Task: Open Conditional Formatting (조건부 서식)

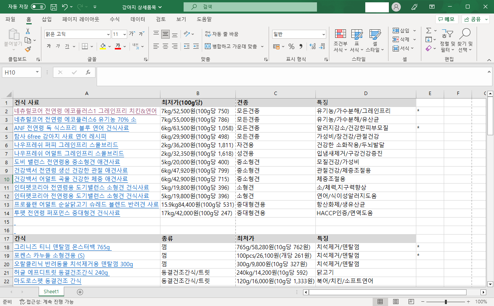Action: click(340, 40)
